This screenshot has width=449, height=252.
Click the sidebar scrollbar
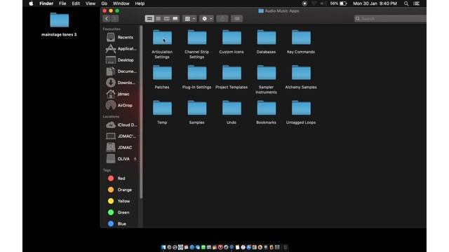tap(141, 112)
